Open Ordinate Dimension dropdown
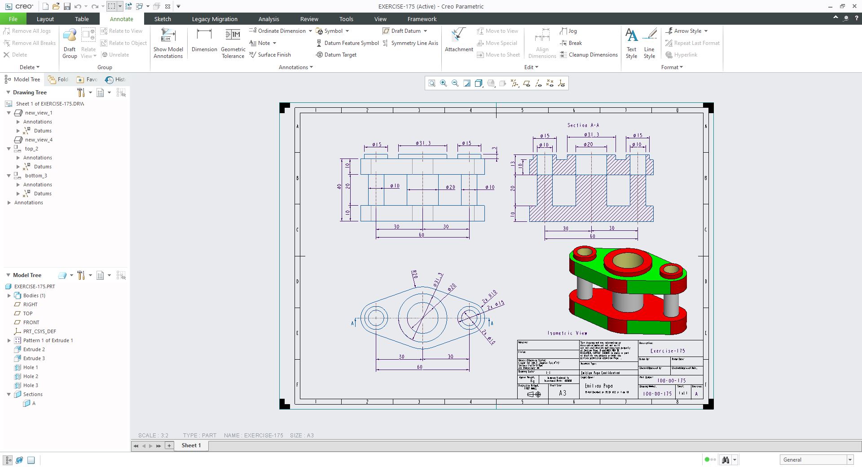Viewport: 862px width, 467px height. click(310, 31)
